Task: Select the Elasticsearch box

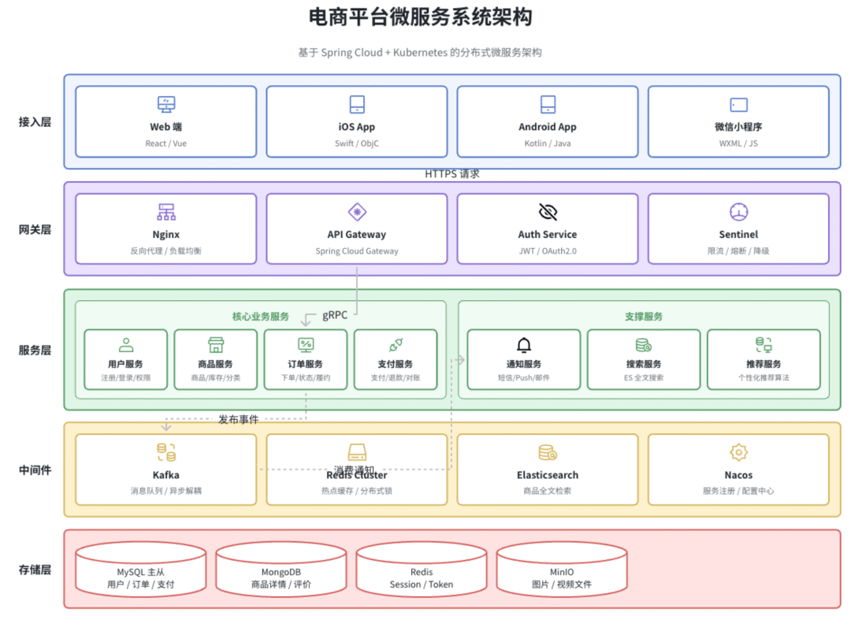Action: pos(548,469)
